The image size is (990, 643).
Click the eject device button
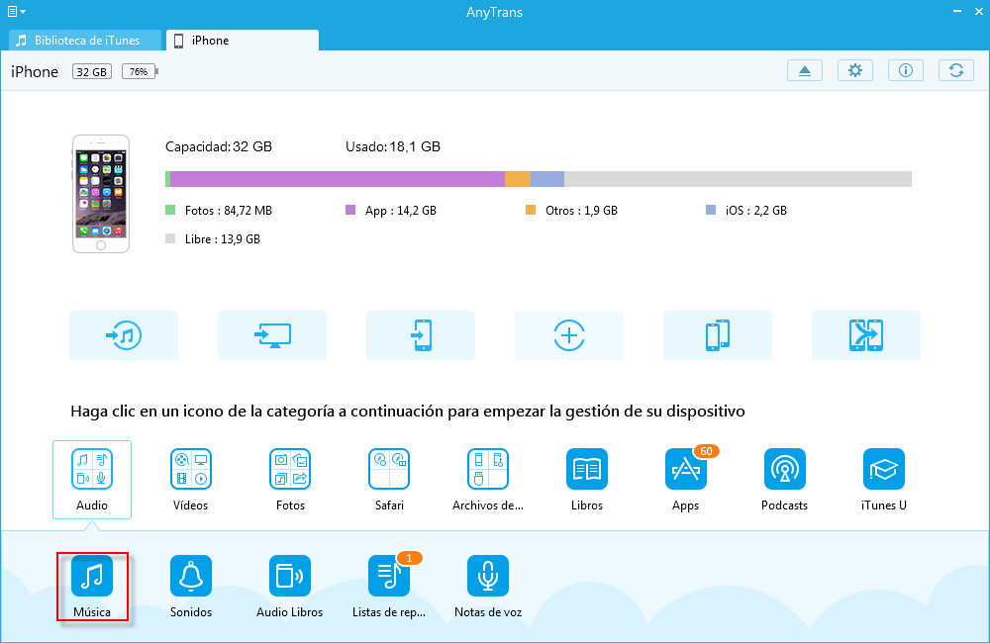804,70
